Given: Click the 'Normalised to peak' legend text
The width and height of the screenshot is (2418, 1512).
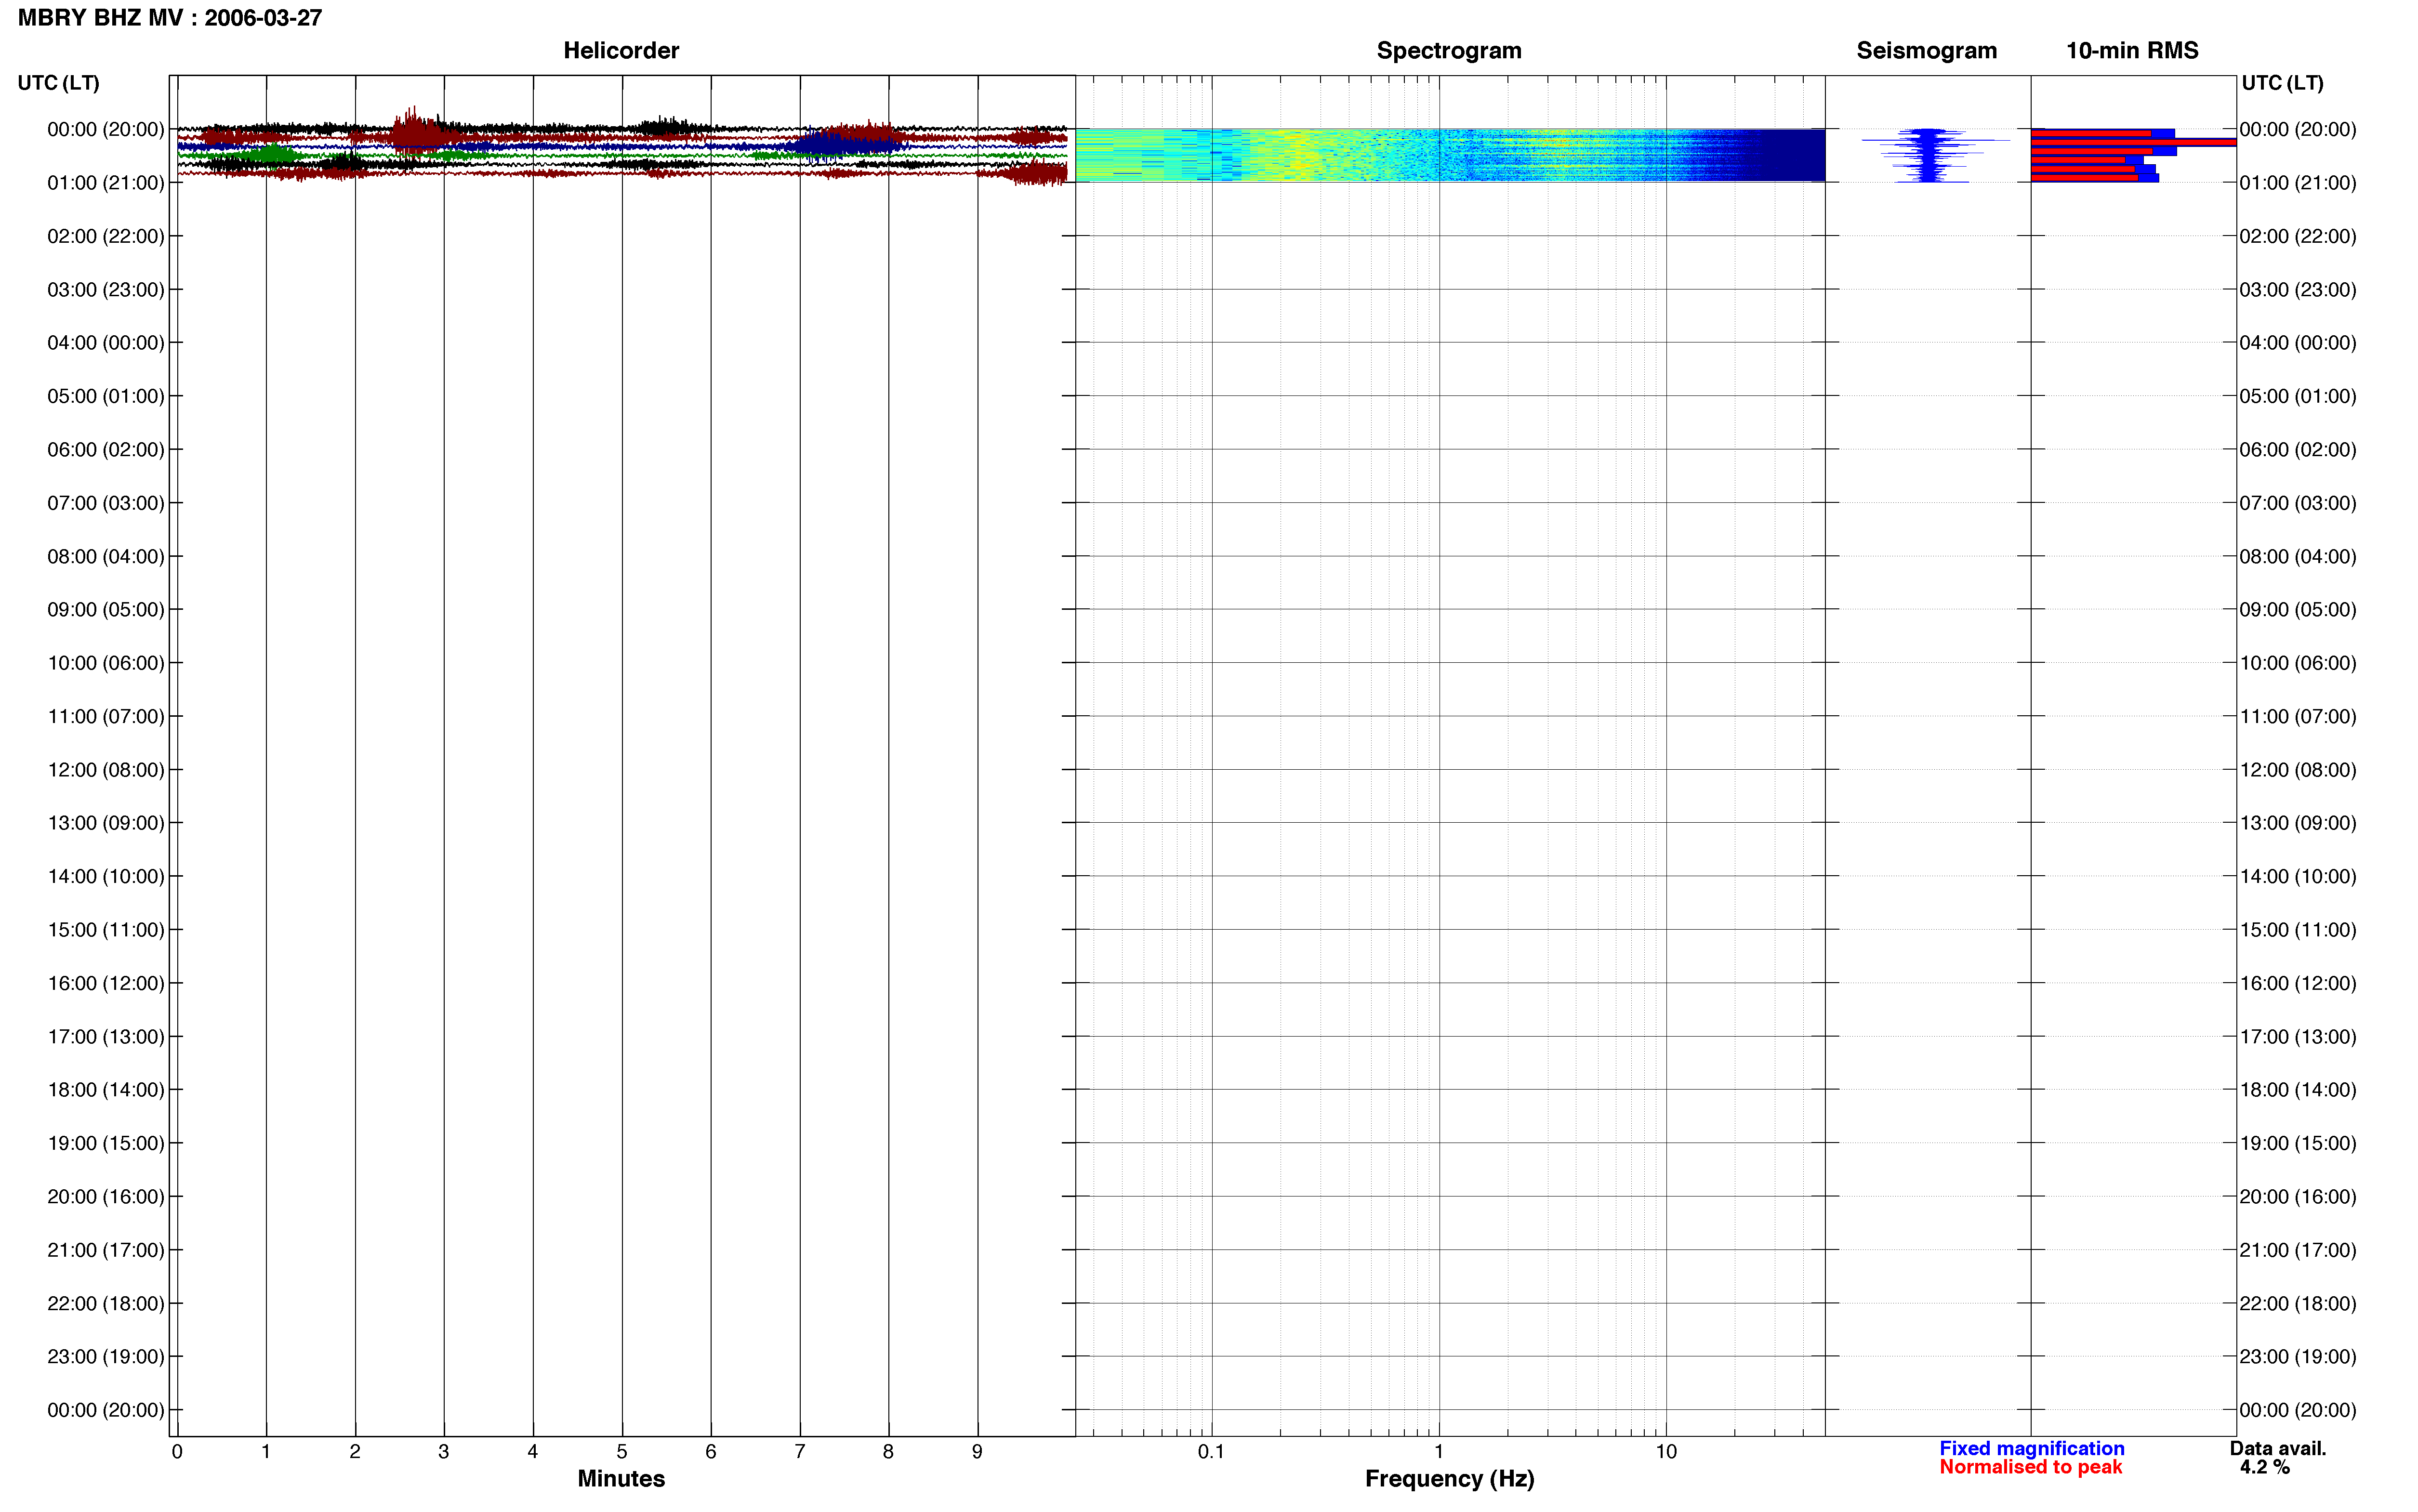Looking at the screenshot, I should click(2030, 1467).
